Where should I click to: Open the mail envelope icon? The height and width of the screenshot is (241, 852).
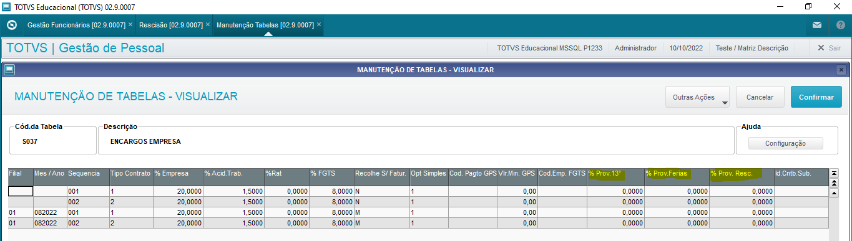point(817,26)
